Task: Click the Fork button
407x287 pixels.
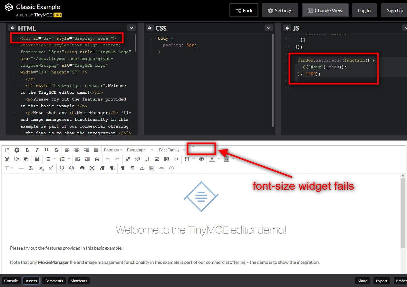Action: 244,11
